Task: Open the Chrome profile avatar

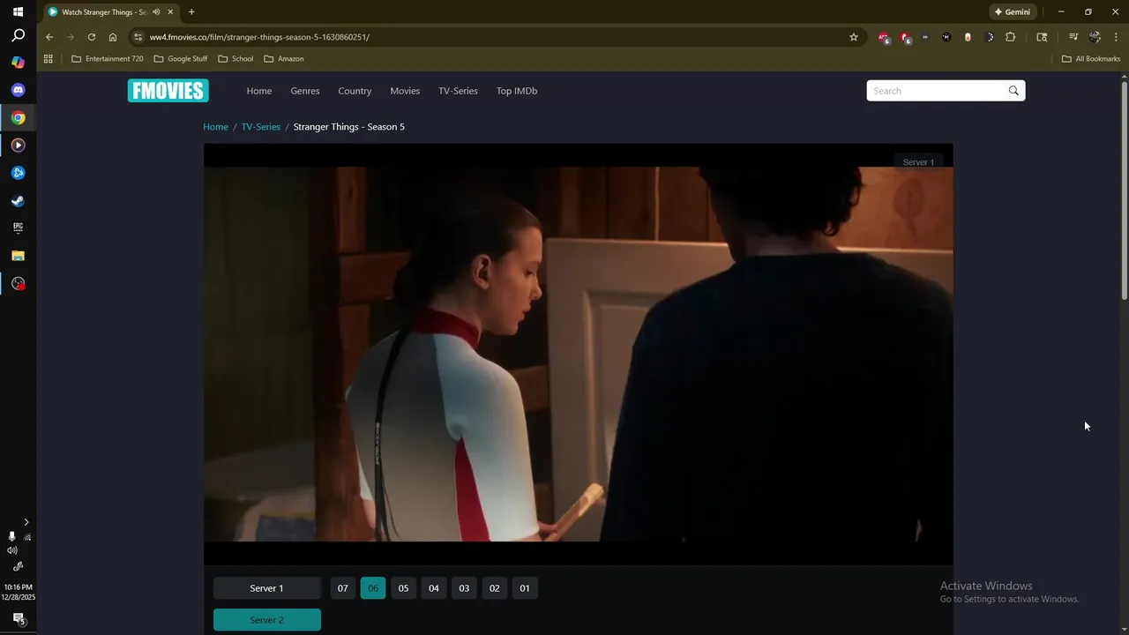Action: coord(1095,37)
